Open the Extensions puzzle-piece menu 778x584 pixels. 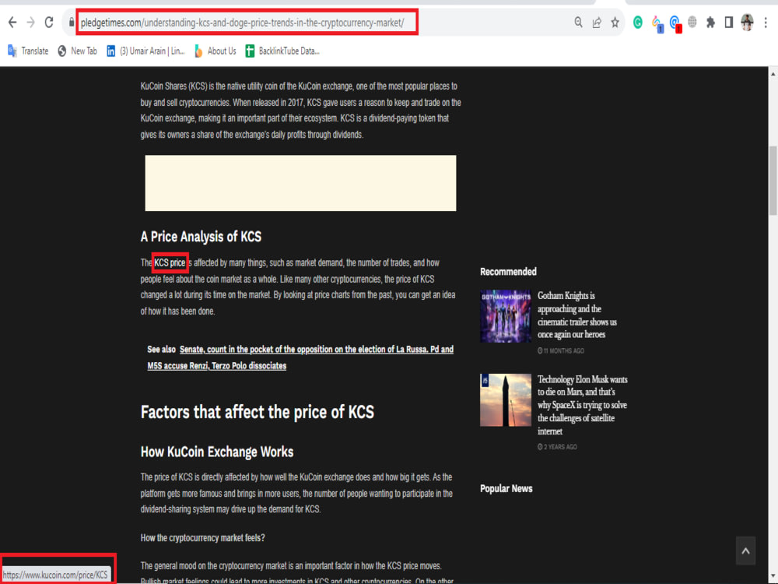point(710,23)
